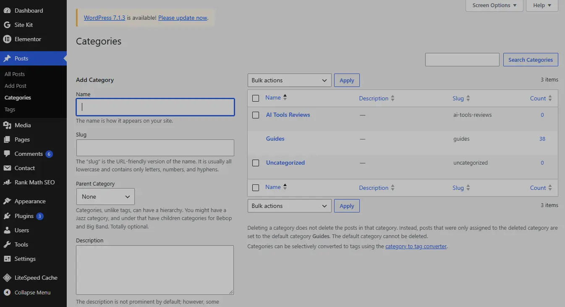This screenshot has width=565, height=307.
Task: Click the Search Categories button
Action: (x=531, y=60)
